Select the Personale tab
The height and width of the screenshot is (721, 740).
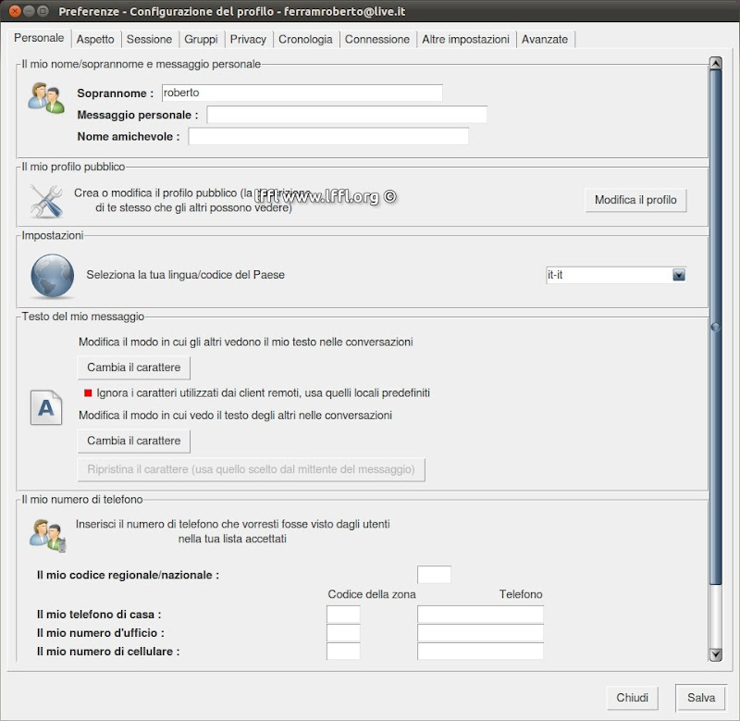(x=39, y=38)
